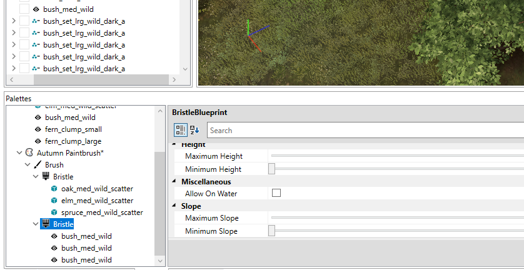Click the Minimum Height slider handle
This screenshot has width=524, height=270.
[x=271, y=169]
